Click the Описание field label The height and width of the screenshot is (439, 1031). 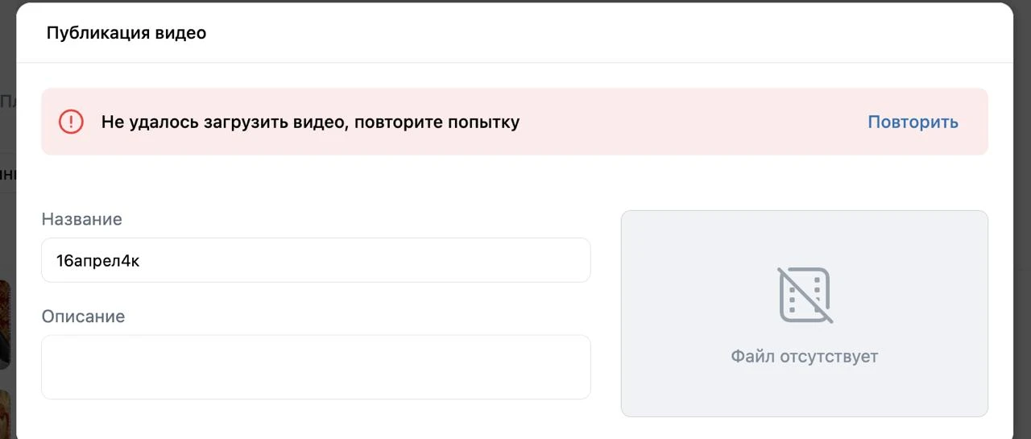pyautogui.click(x=84, y=317)
